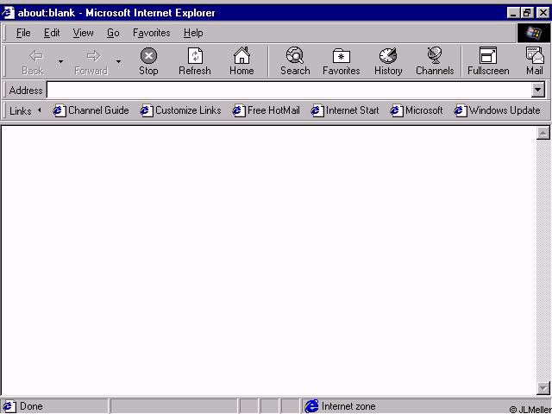Screen dimensions: 552x414
Task: Click the Links bar scroll arrow
Action: 40,110
